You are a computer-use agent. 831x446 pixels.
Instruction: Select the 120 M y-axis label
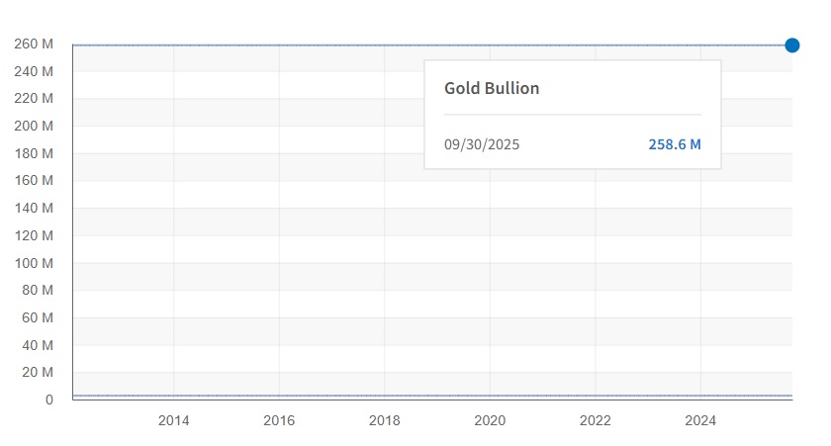coord(34,235)
